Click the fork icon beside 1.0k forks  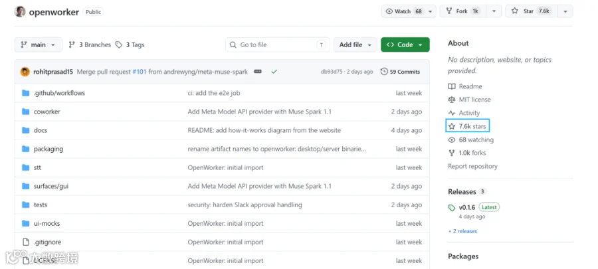[x=452, y=153]
